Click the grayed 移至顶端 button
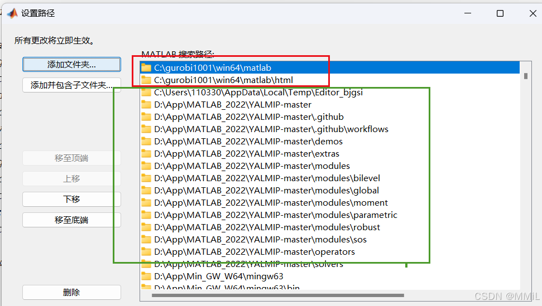The image size is (542, 306). click(71, 158)
